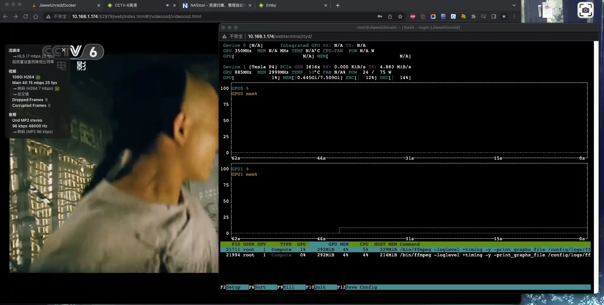Screen dimensions: 604x305
Task: Click the Emby address bar URL
Action: (x=136, y=16)
